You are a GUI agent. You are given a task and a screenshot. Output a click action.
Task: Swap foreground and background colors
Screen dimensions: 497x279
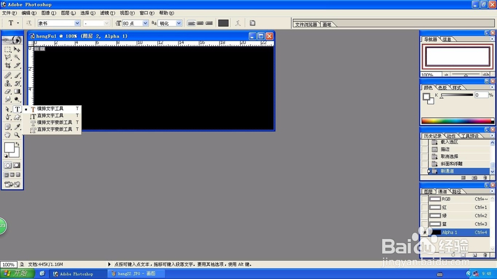pyautogui.click(x=18, y=144)
